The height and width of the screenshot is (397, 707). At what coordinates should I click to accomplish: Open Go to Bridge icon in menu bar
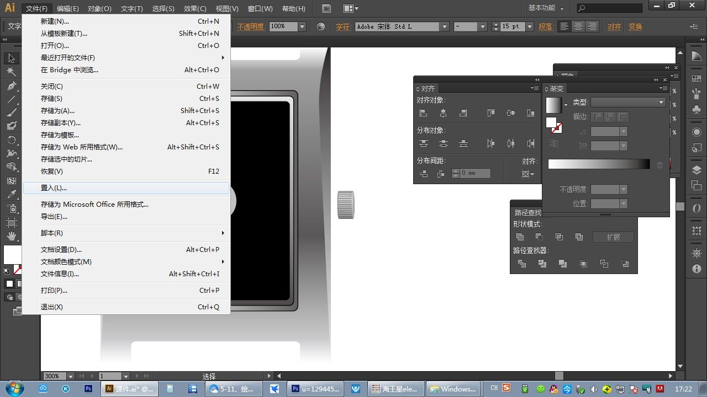click(x=326, y=8)
